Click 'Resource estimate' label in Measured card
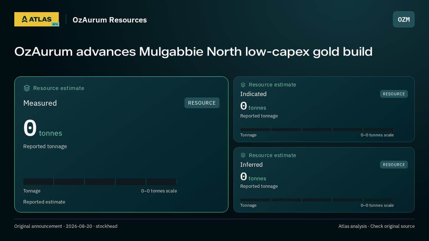 click(x=59, y=88)
